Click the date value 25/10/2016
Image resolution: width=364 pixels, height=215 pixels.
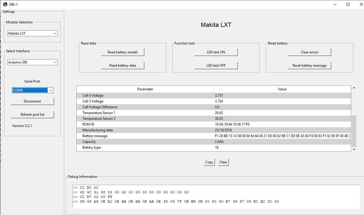(223, 130)
